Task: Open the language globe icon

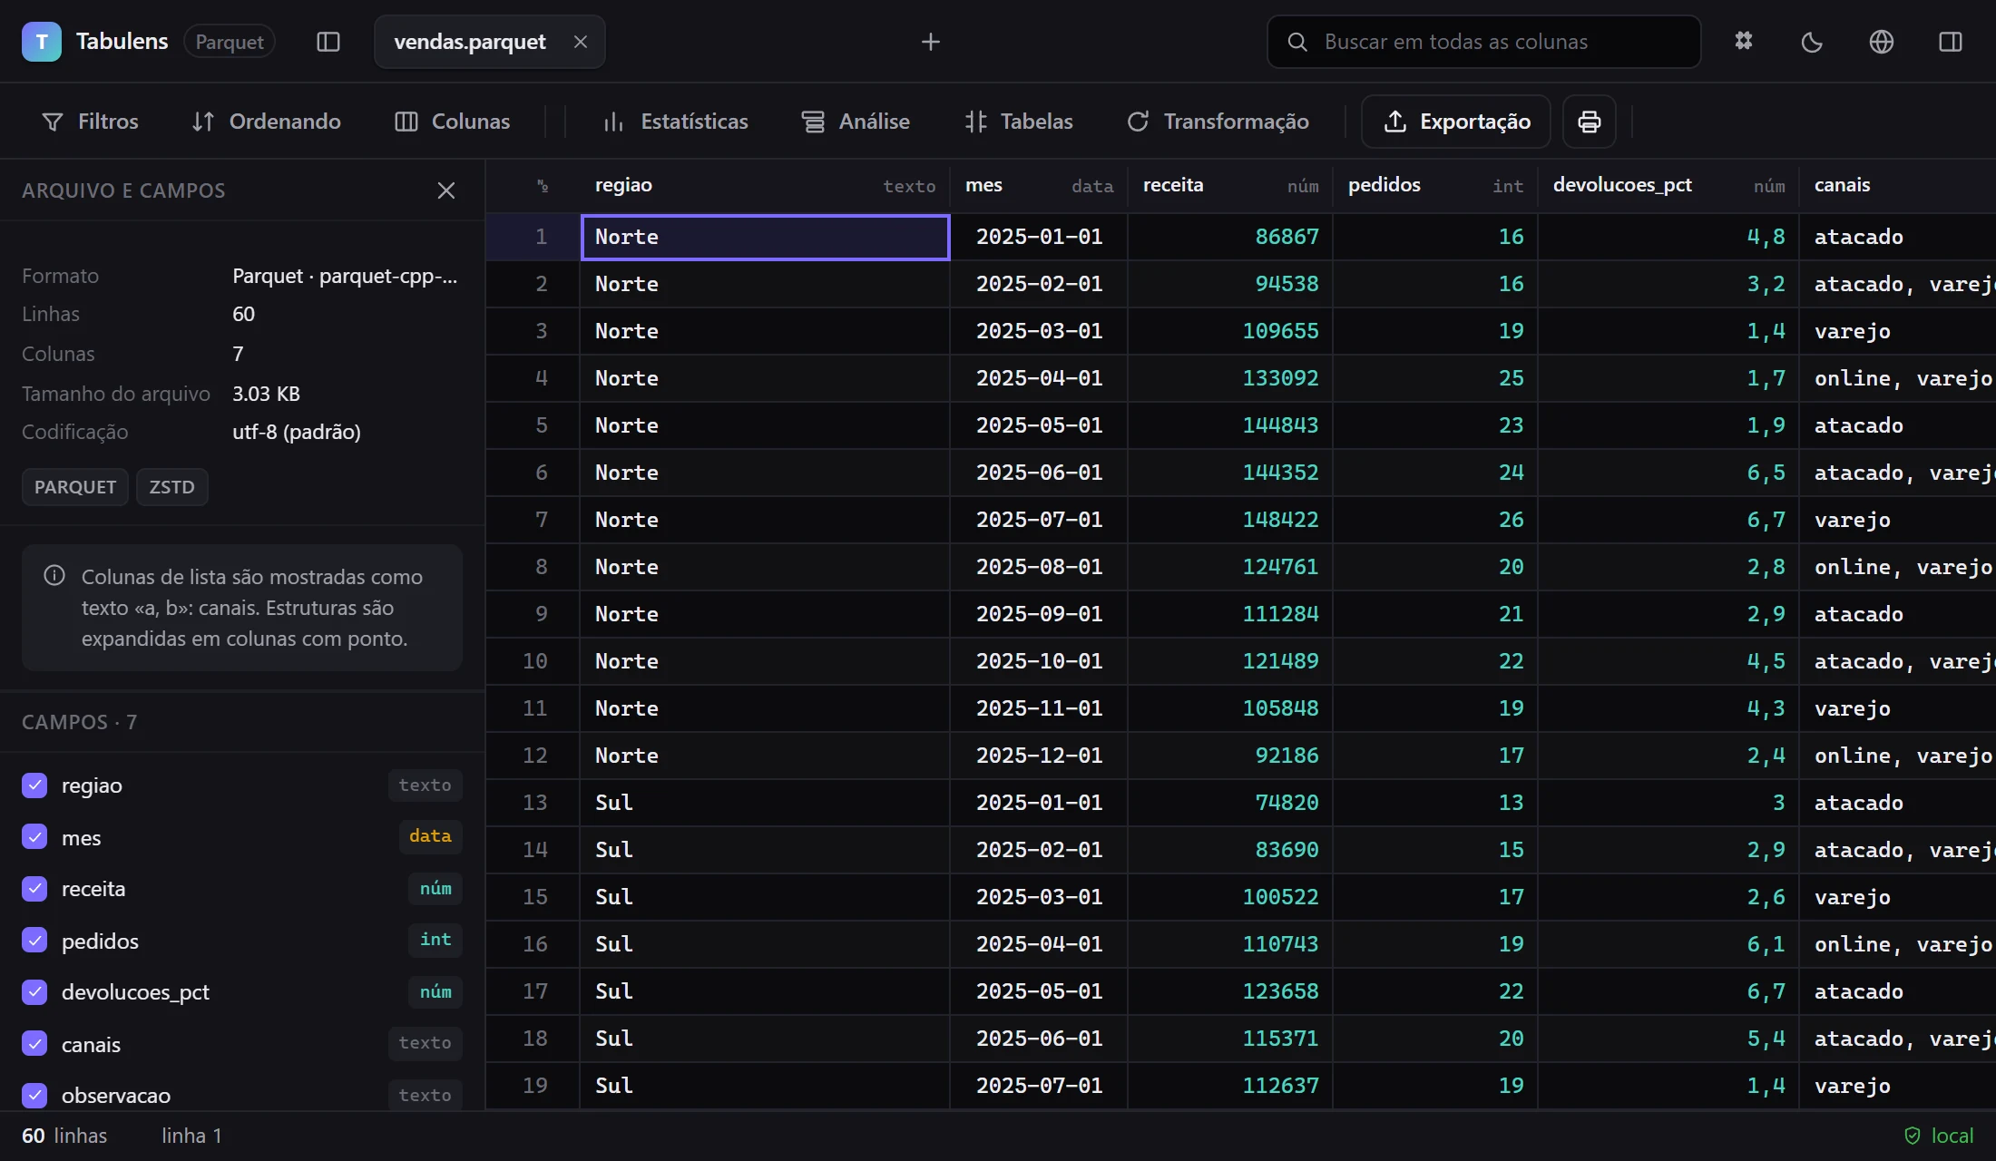Action: 1882,42
